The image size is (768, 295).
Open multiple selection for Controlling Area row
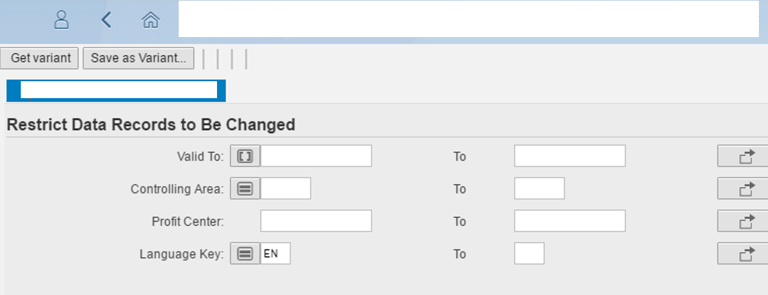pos(743,188)
